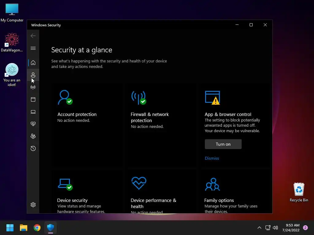Select the Home icon in the sidebar
This screenshot has height=235, width=314.
33,63
